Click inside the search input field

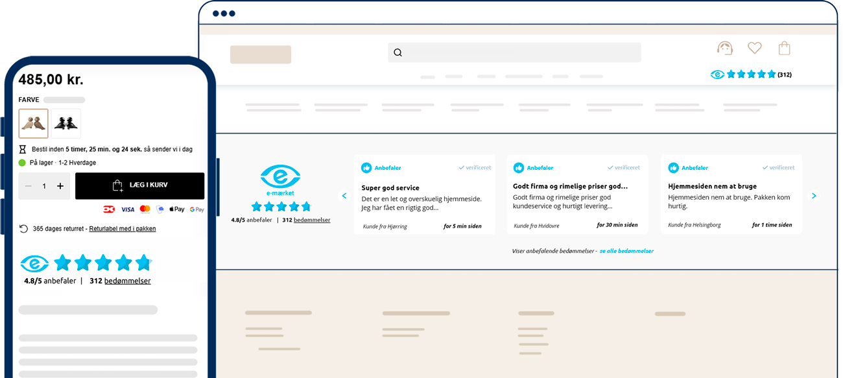tap(519, 53)
